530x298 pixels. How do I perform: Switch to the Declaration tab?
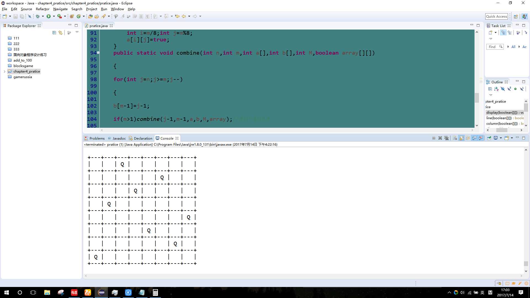[141, 138]
